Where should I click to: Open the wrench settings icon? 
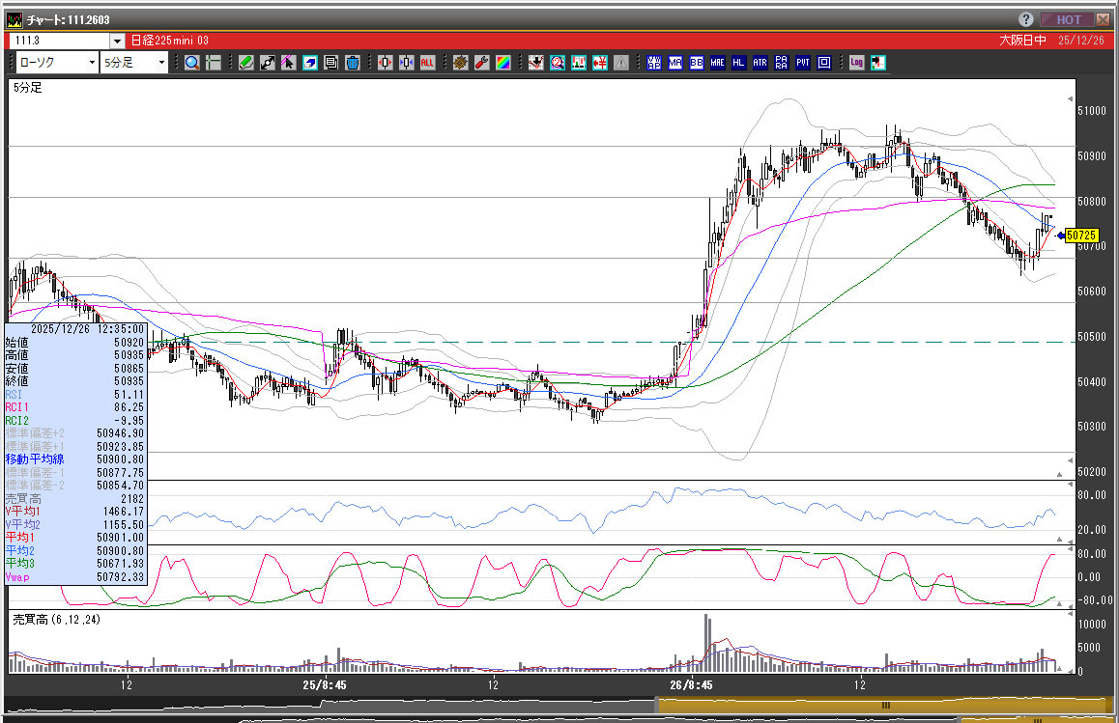[x=481, y=63]
